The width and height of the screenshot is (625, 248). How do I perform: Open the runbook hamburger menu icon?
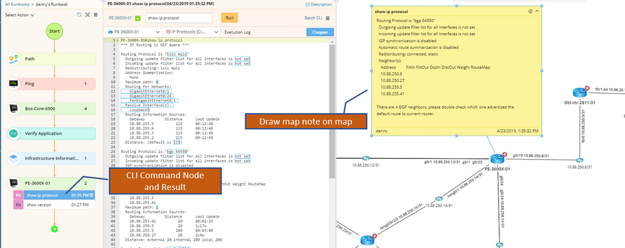point(96,15)
